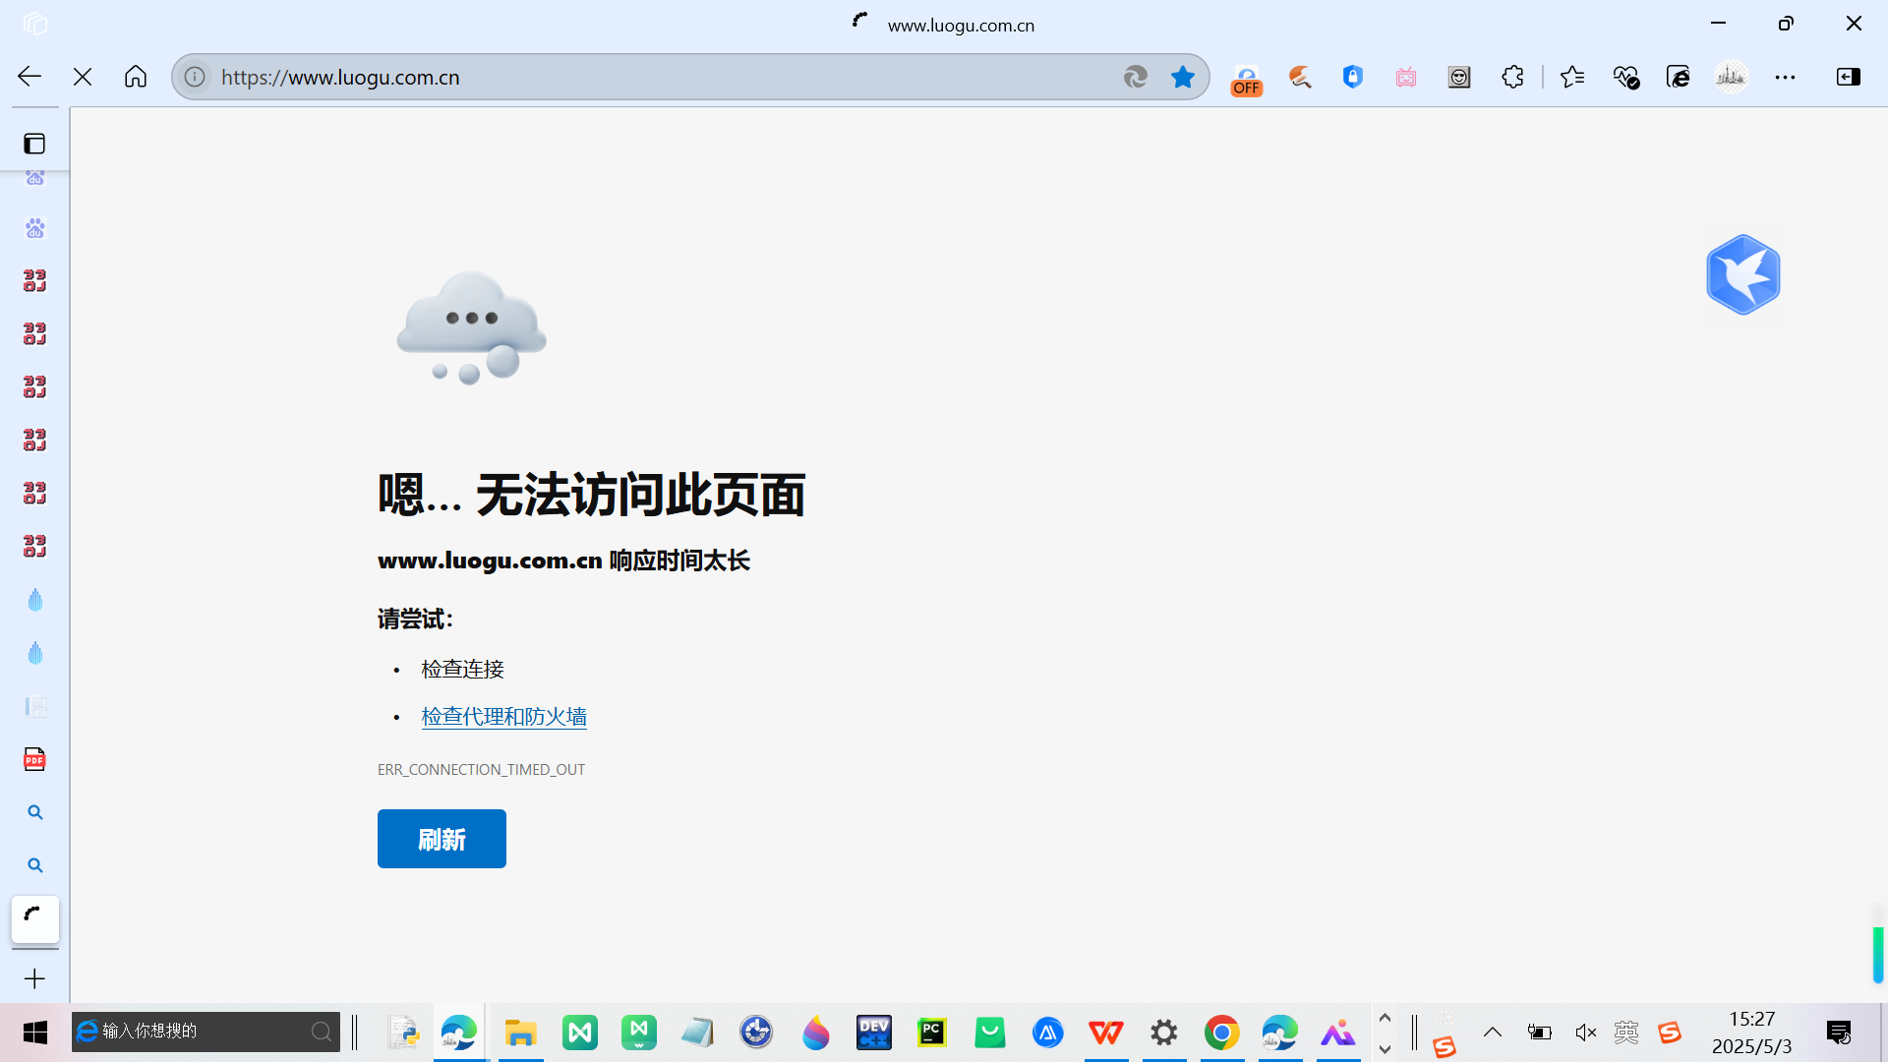Toggle the blue favorite star for this page

(1183, 77)
